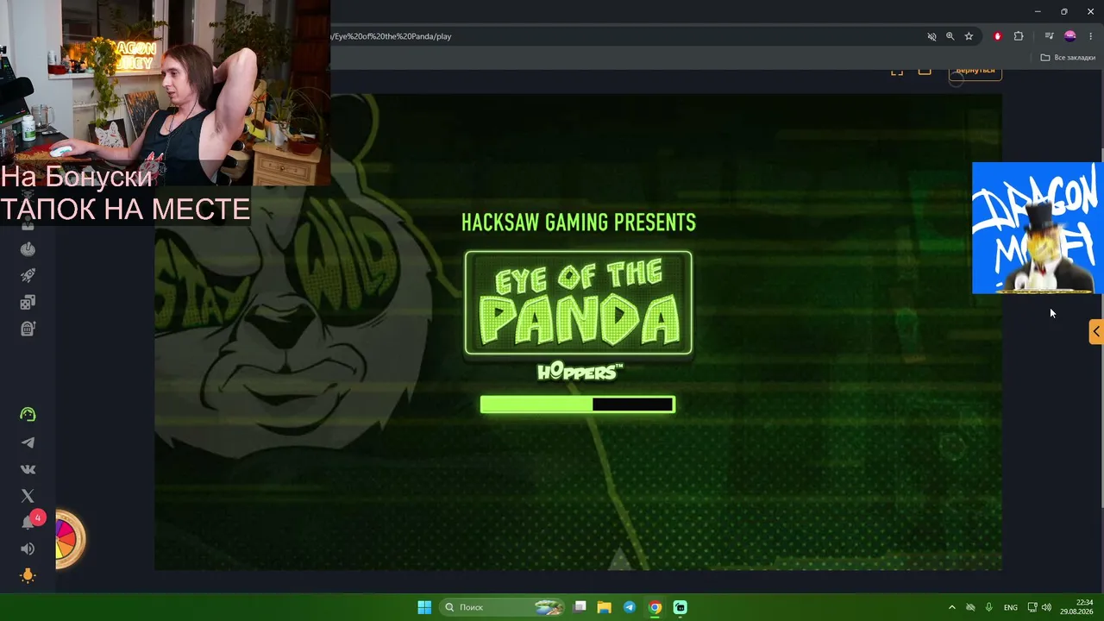
Task: Toggle the light bulb theme icon
Action: (28, 575)
